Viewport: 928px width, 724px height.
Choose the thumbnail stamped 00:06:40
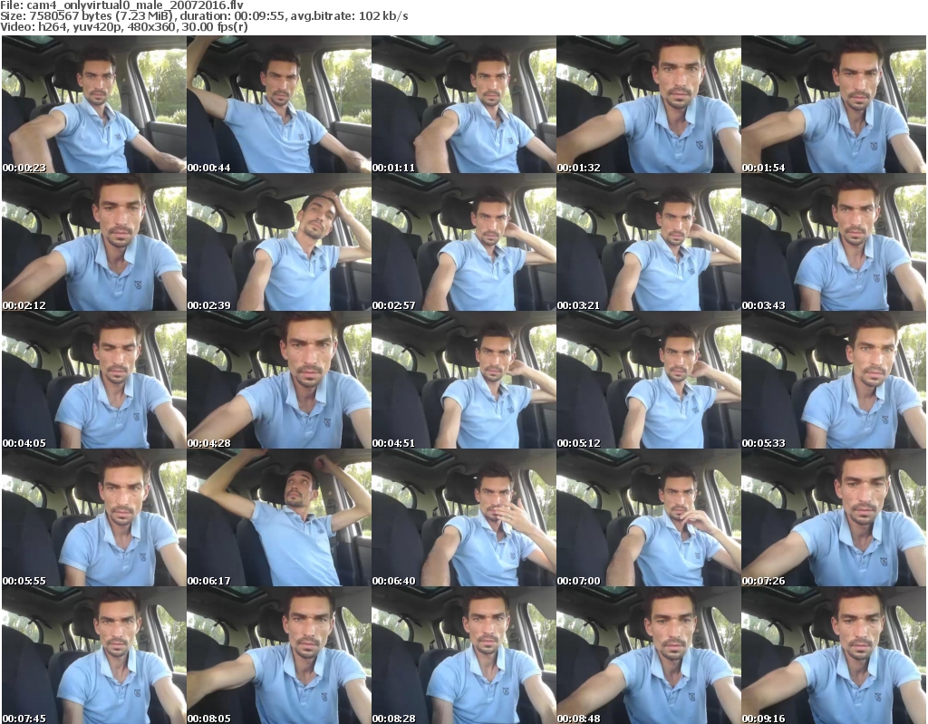pos(464,517)
